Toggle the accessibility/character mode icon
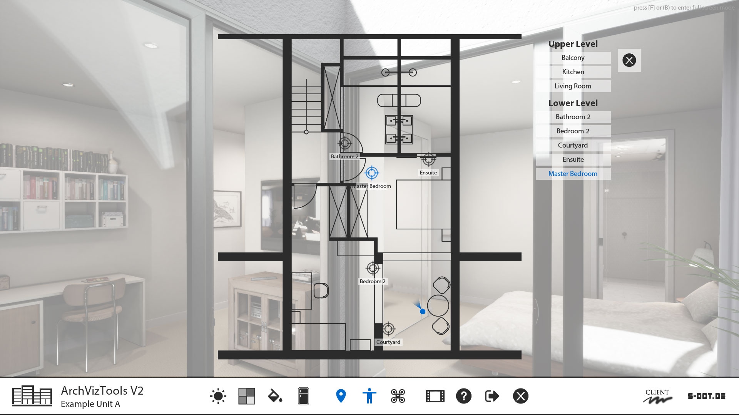Image resolution: width=739 pixels, height=415 pixels. (x=369, y=396)
